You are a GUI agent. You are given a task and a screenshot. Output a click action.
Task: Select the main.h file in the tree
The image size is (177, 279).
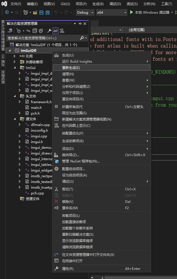pyautogui.click(x=36, y=107)
